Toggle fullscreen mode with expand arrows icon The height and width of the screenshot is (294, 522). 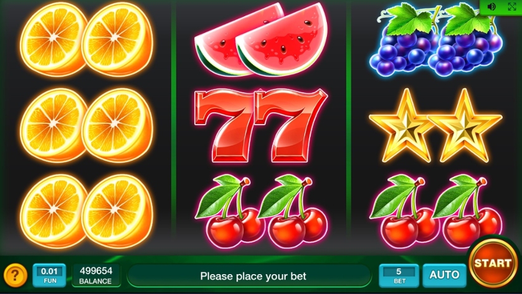512,7
